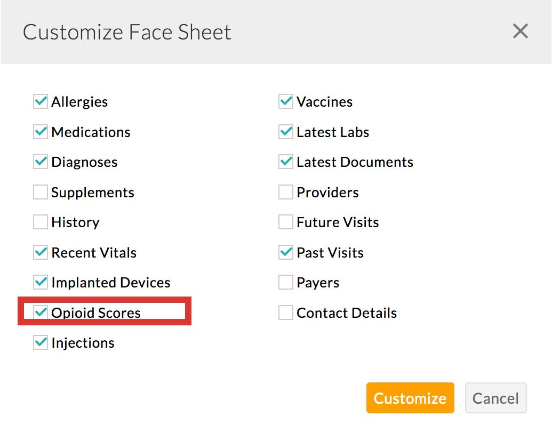The height and width of the screenshot is (424, 552).
Task: Uncheck the Allergies checkbox
Action: (41, 101)
